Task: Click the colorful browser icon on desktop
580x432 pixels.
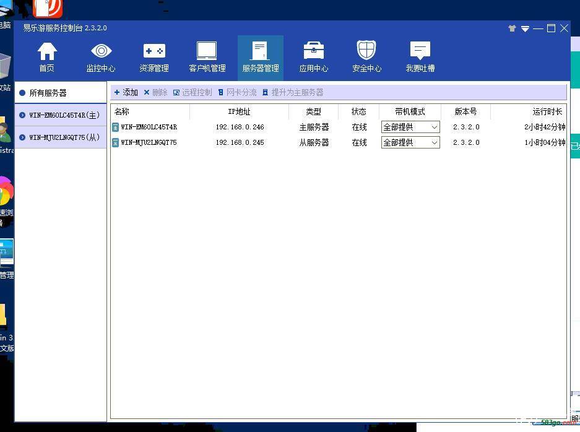Action: pyautogui.click(x=6, y=192)
